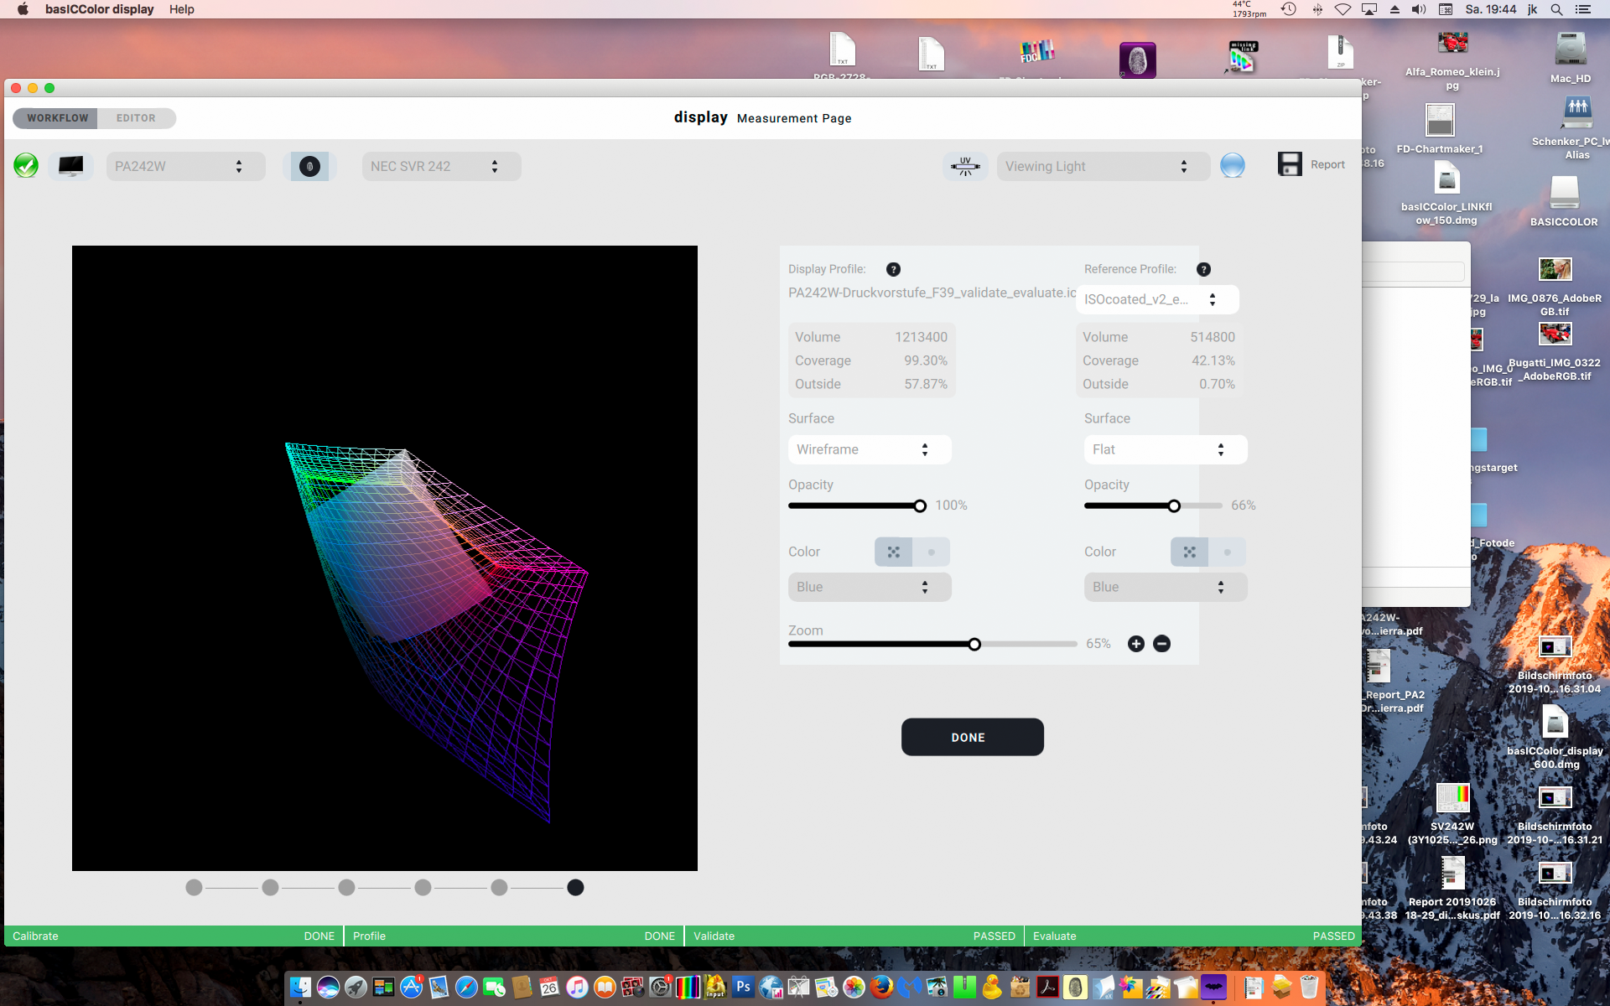The height and width of the screenshot is (1006, 1610).
Task: Open Display Profile help question mark
Action: tap(893, 269)
